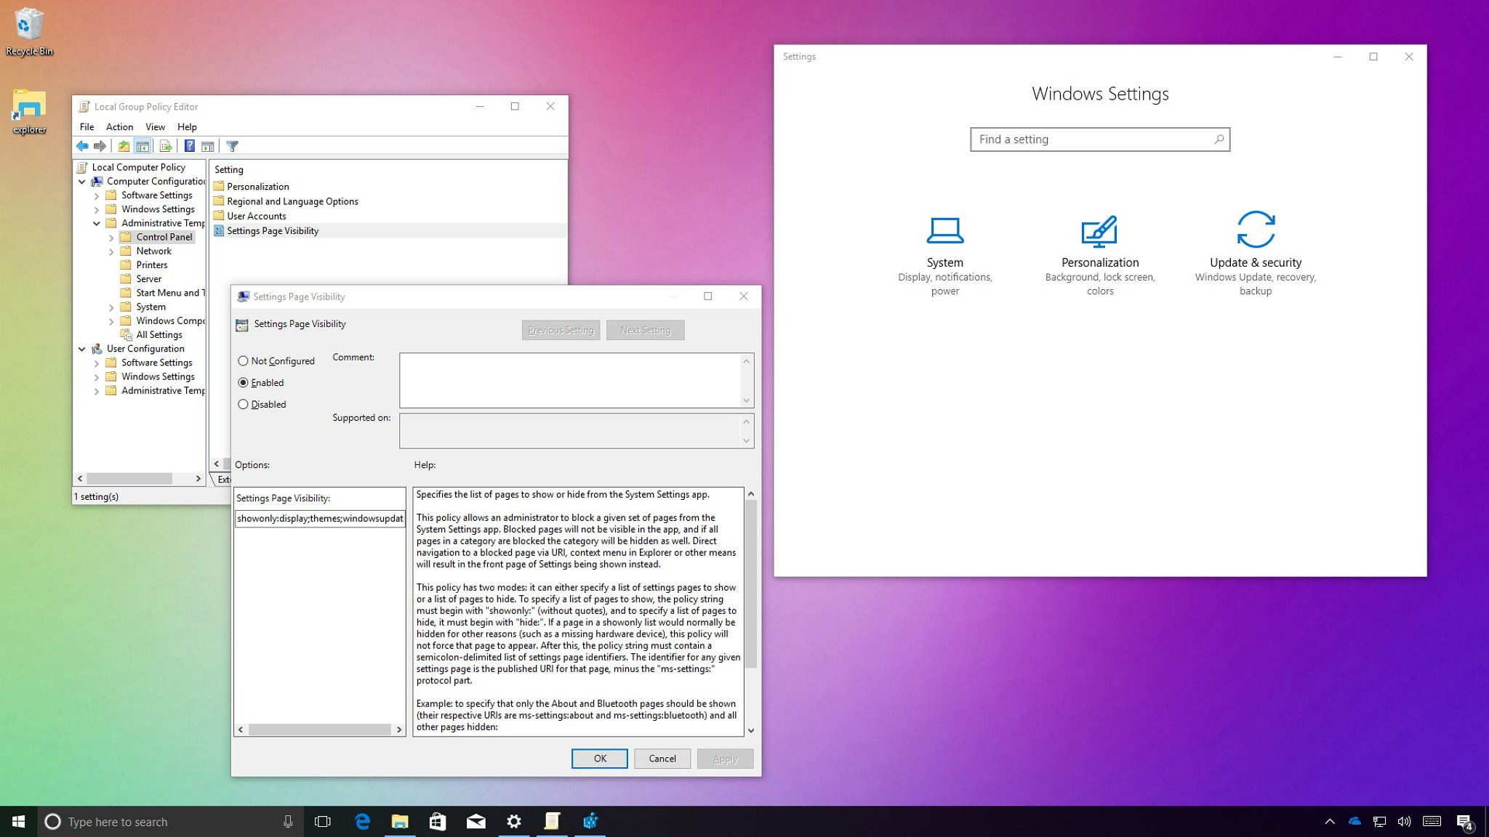Toggle Show/Hide Console Tree toolbar icon
This screenshot has height=837, width=1489.
click(143, 146)
